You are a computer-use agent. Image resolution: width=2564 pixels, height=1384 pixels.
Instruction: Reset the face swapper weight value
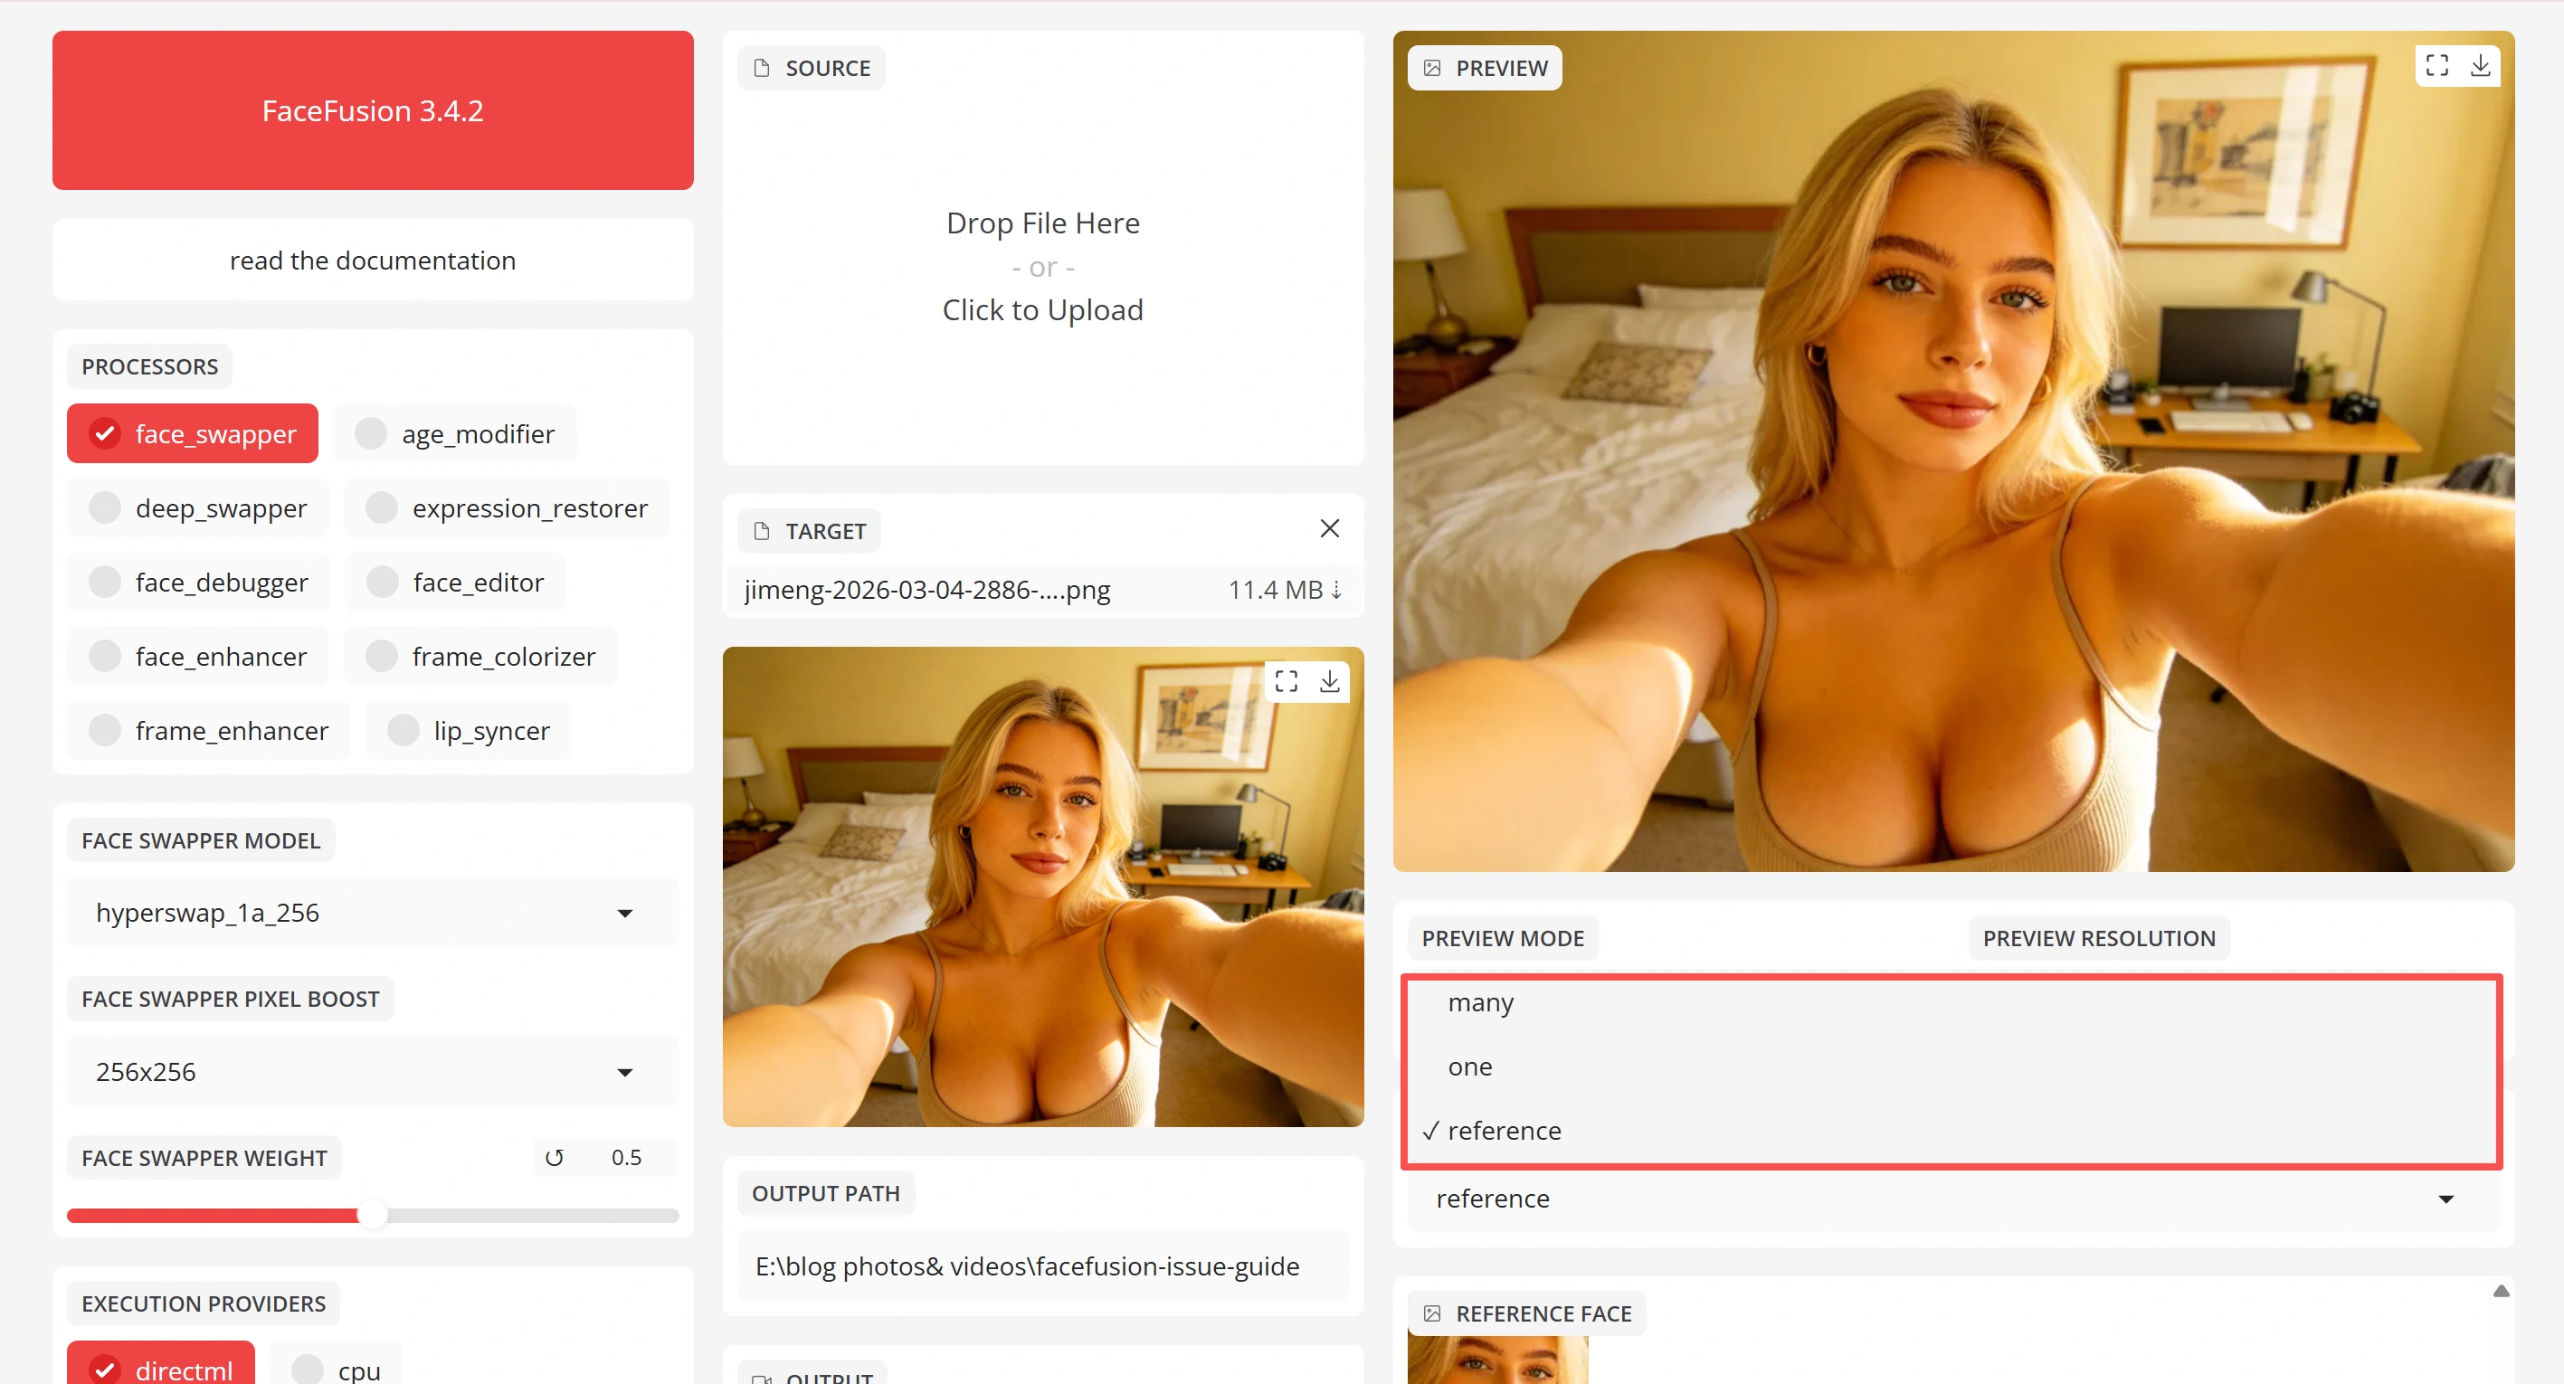[x=555, y=1157]
